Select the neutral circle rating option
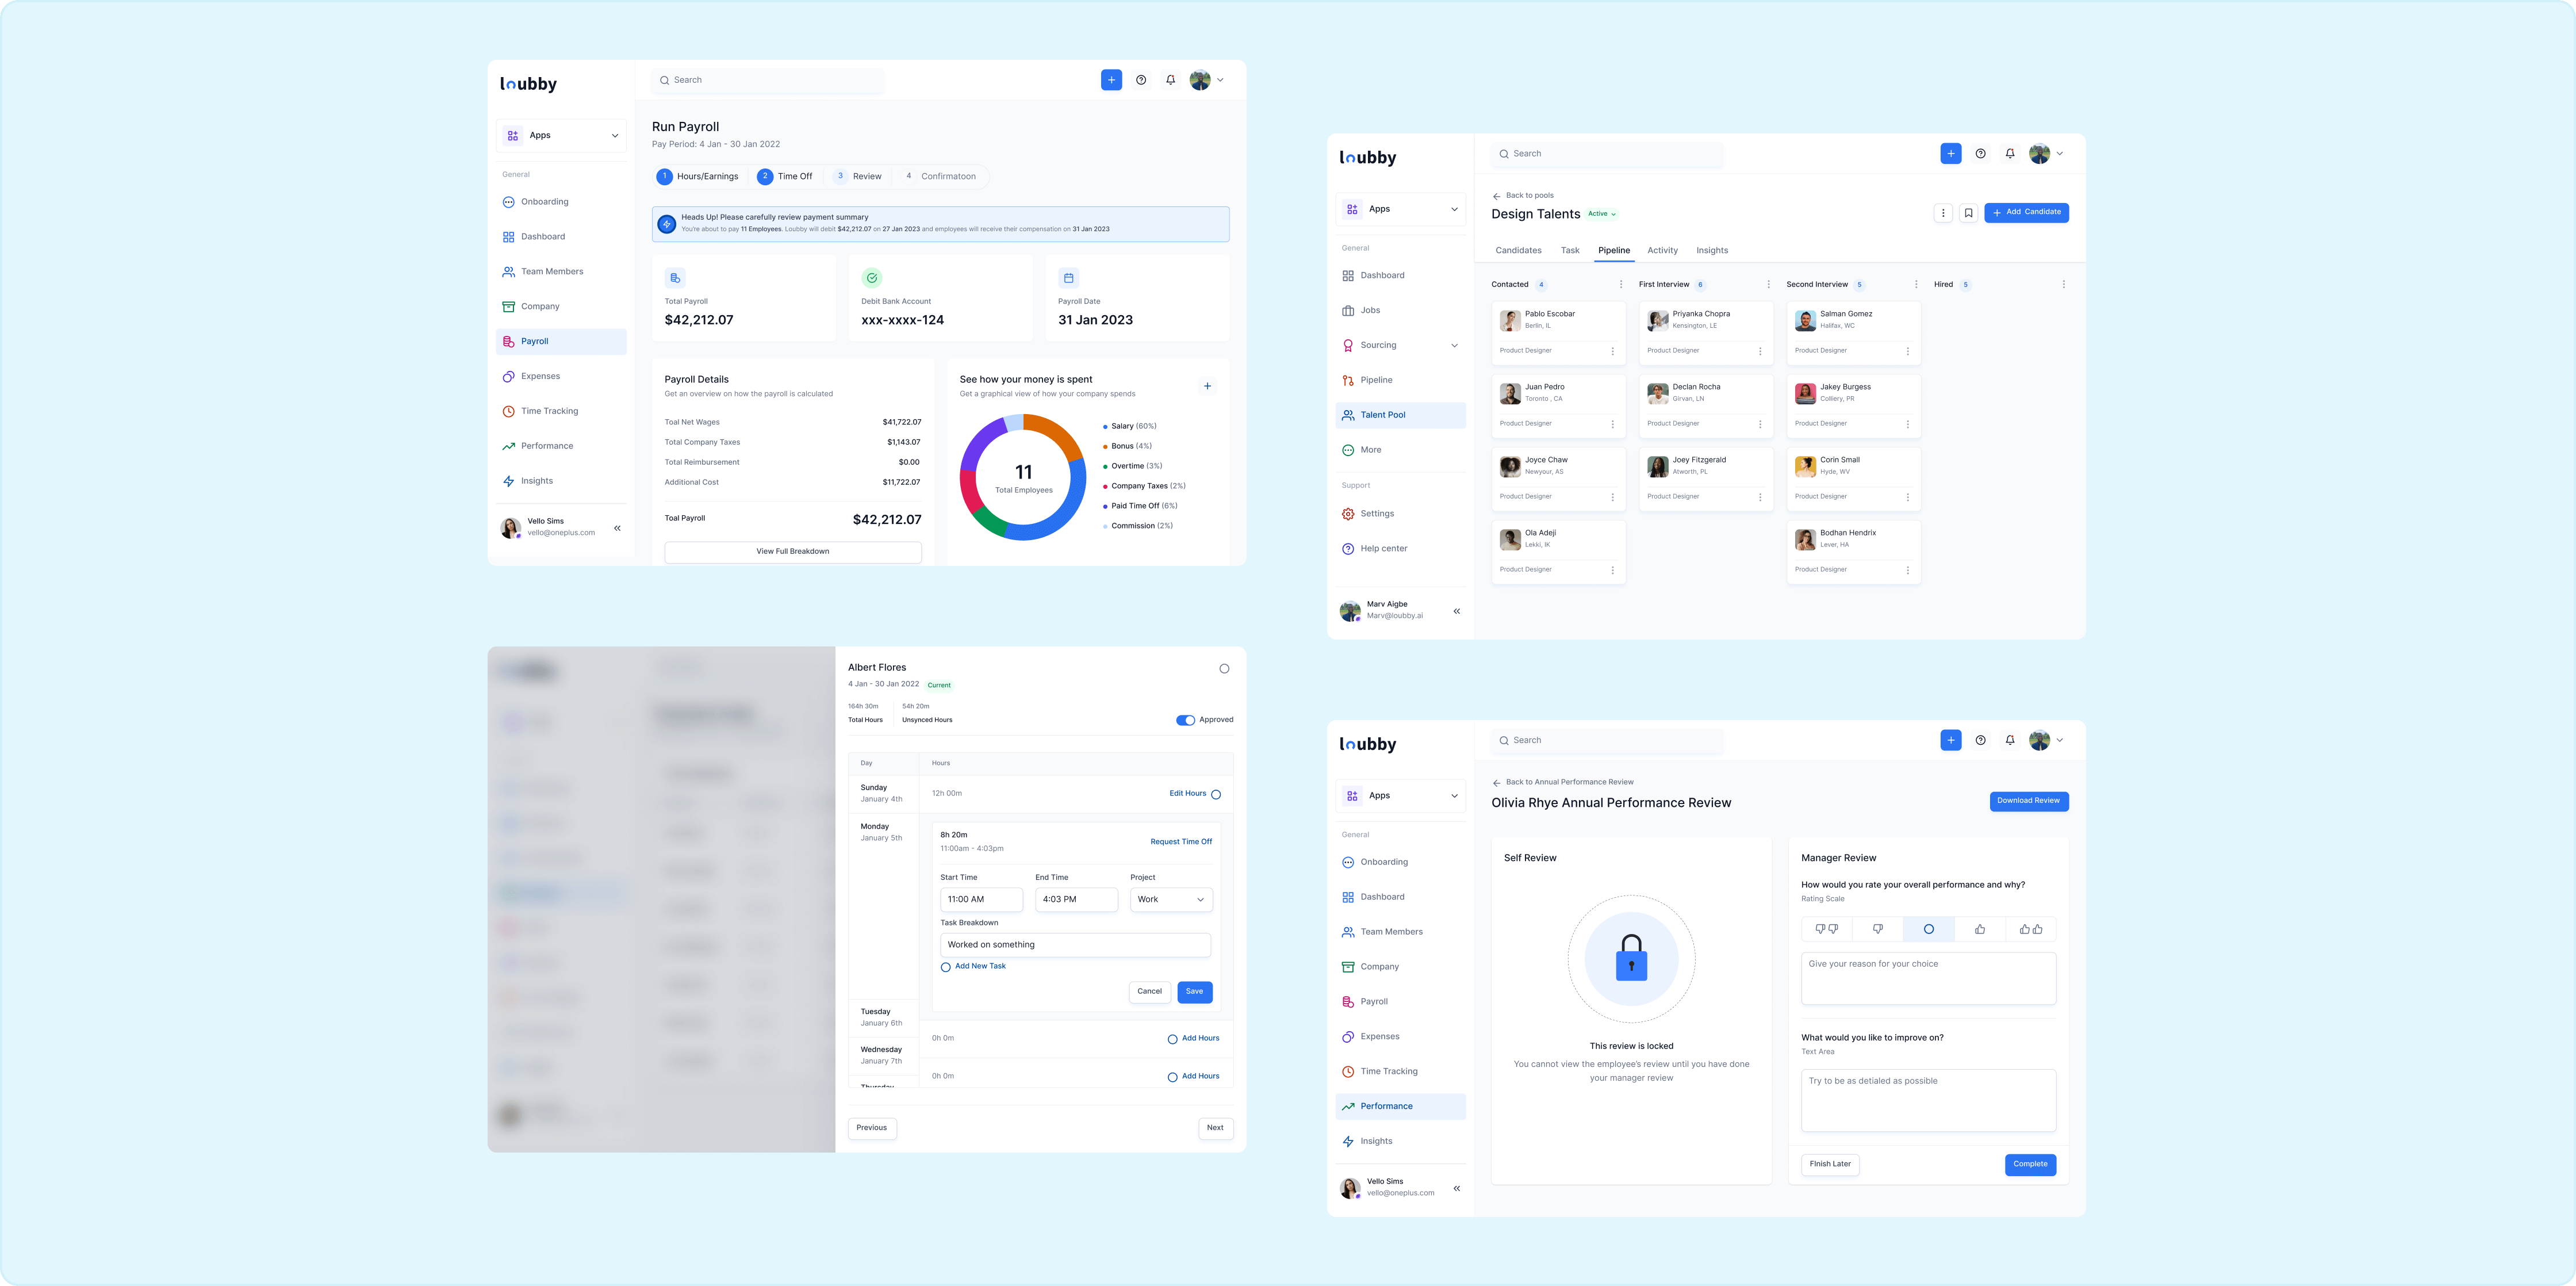Viewport: 2576px width, 1286px height. click(1928, 929)
